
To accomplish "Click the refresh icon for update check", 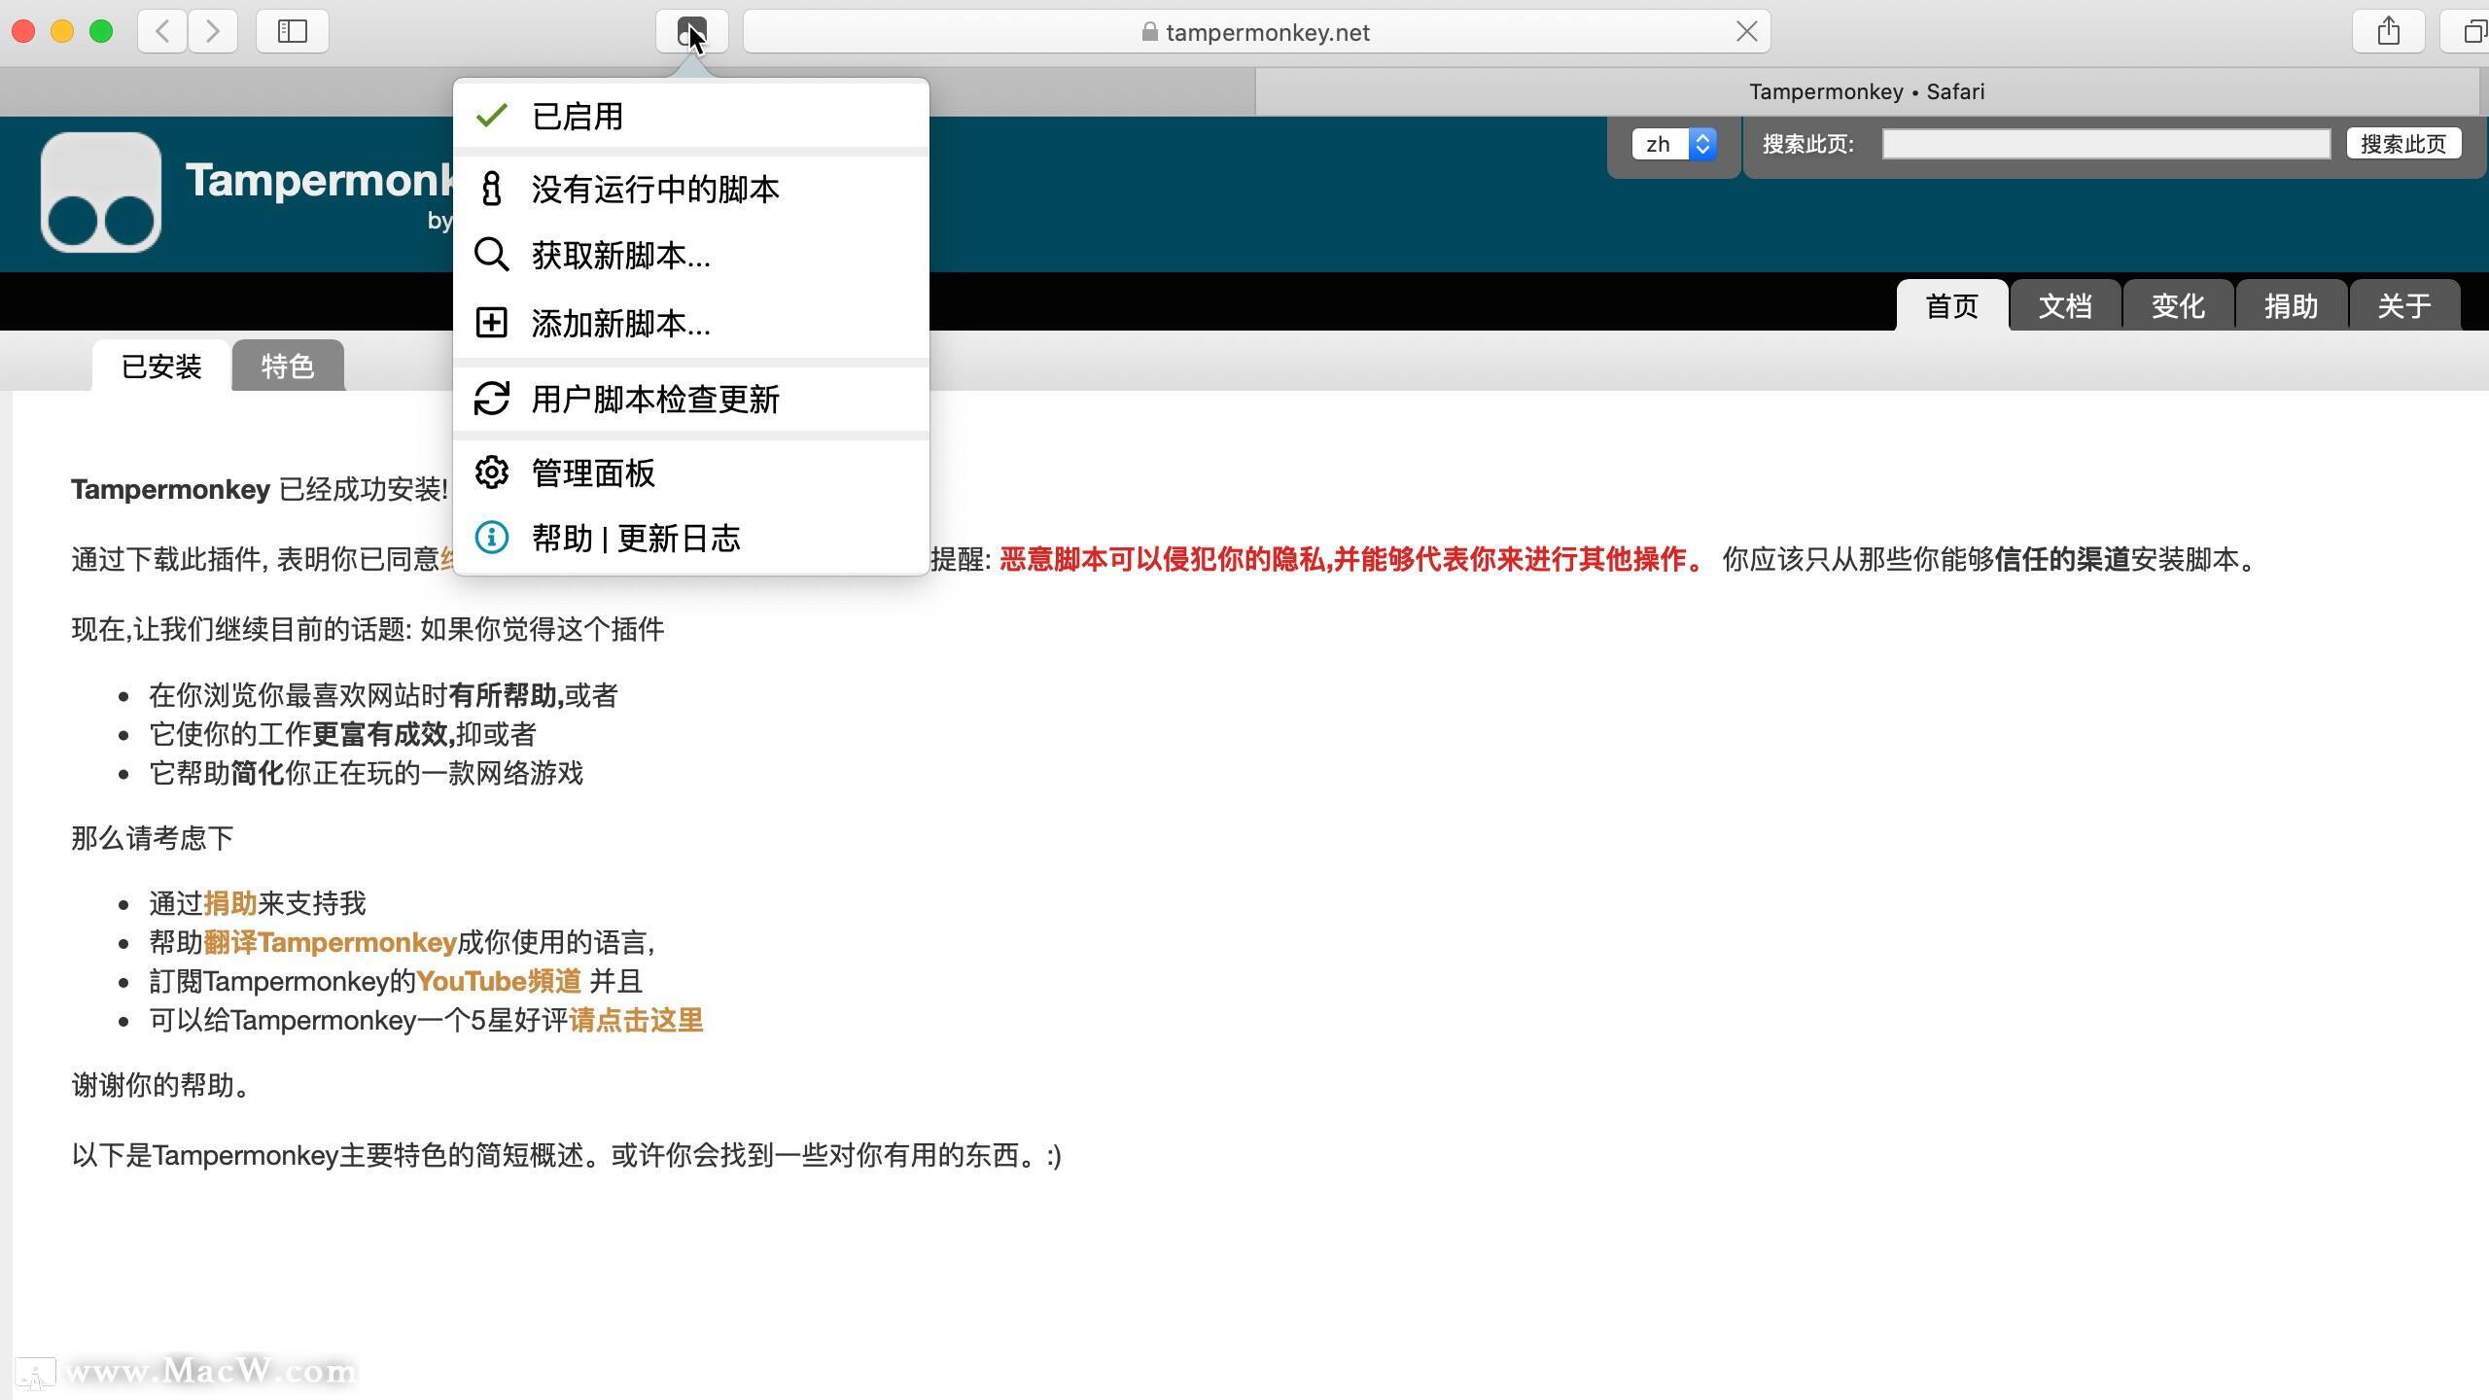I will [x=492, y=399].
